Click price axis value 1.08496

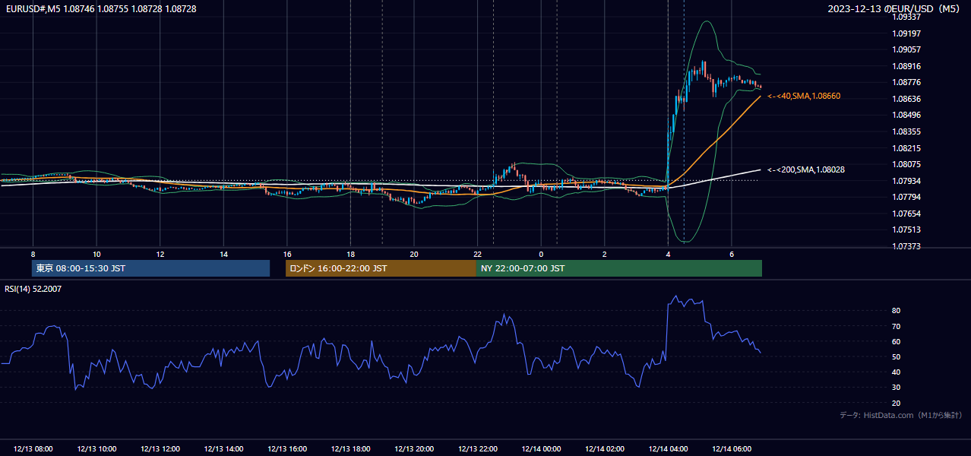pos(907,116)
